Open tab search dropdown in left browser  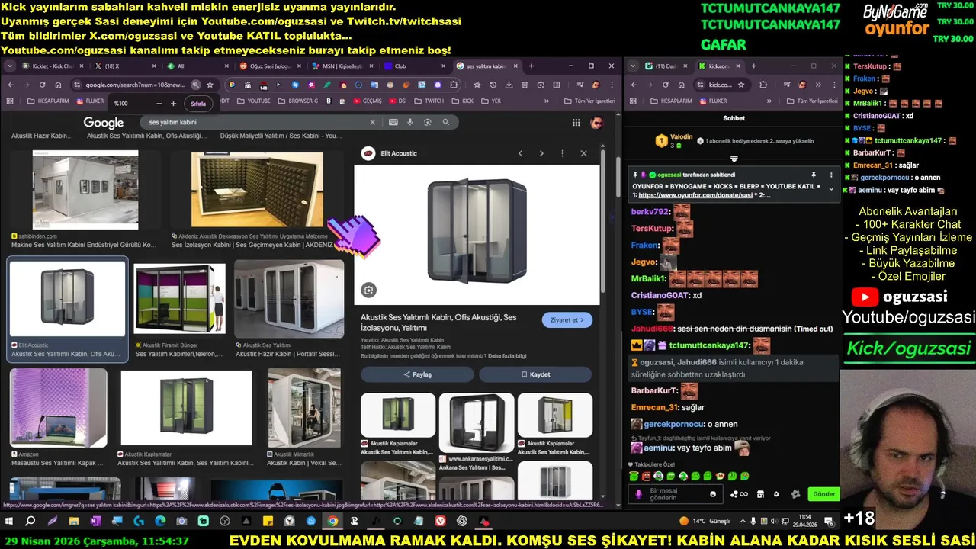10,66
